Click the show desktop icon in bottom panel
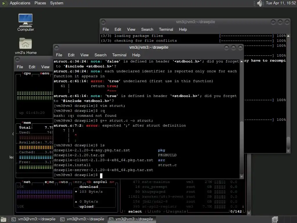 (x=3, y=220)
